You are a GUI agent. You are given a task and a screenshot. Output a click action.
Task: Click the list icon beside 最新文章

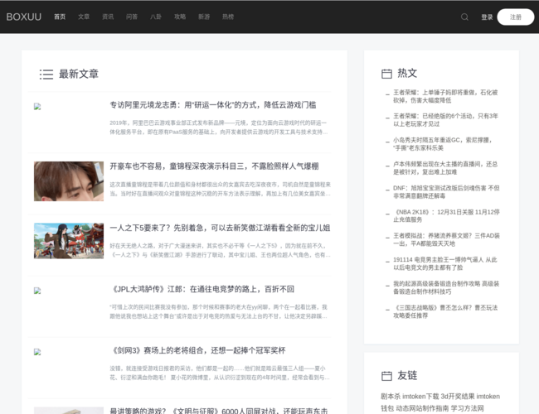46,75
